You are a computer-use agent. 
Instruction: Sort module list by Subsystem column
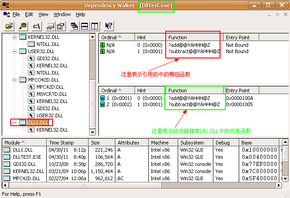coord(196,143)
